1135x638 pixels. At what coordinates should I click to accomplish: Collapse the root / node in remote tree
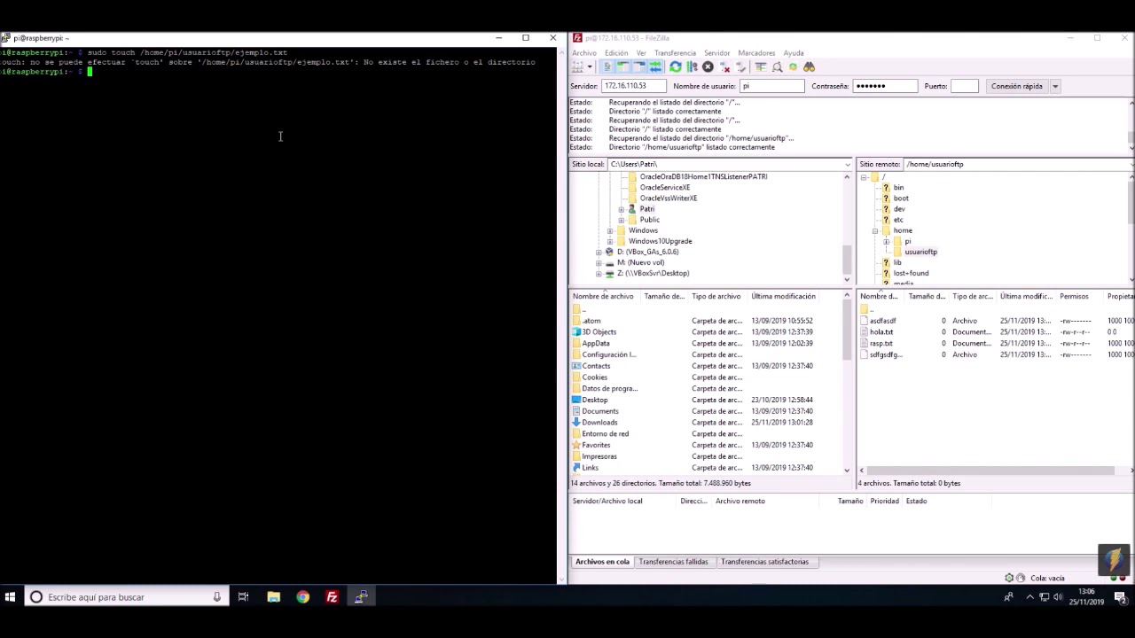(x=864, y=177)
